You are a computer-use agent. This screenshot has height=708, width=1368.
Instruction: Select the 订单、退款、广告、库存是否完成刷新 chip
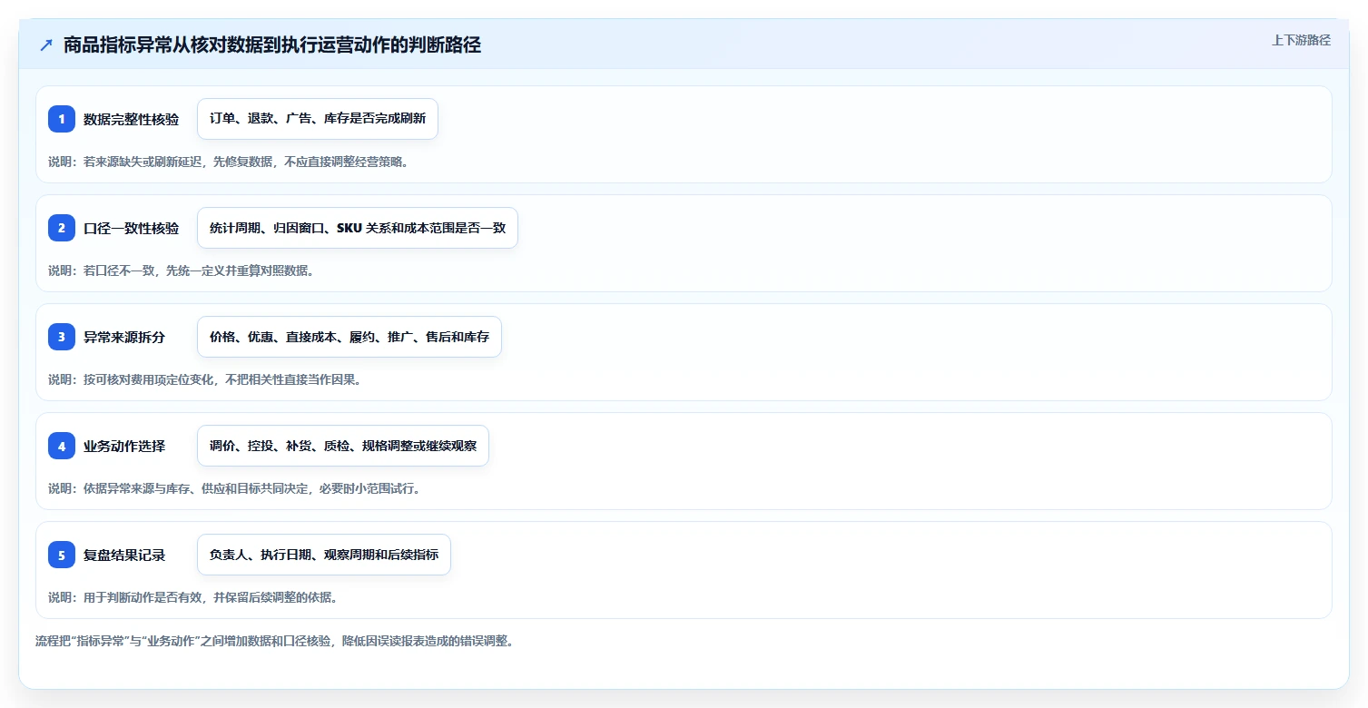[318, 119]
